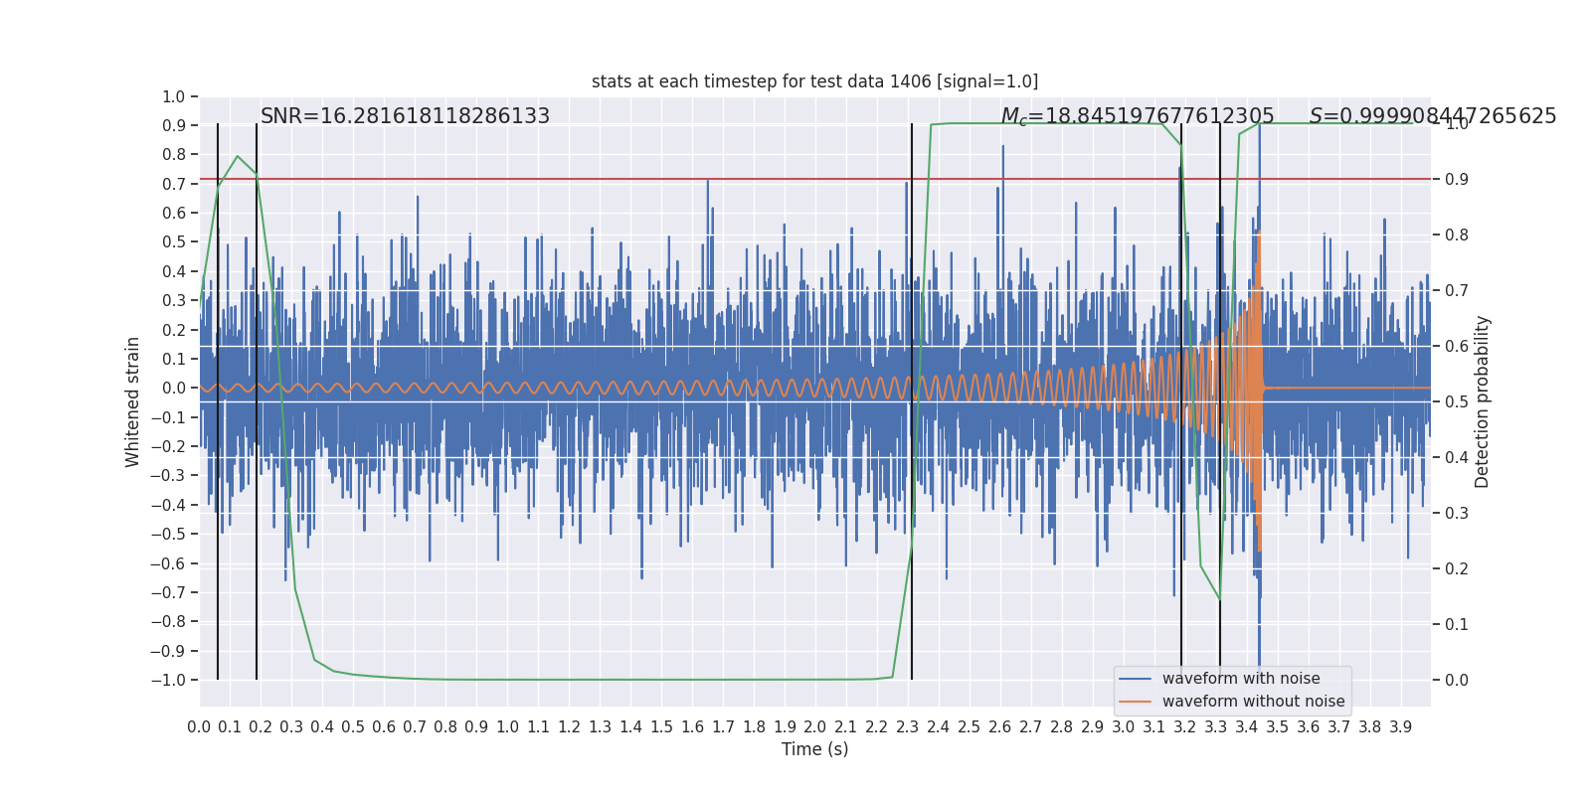Select the 'waveform with noise' legend label
Screen dimensions: 1591x795
coord(1241,679)
